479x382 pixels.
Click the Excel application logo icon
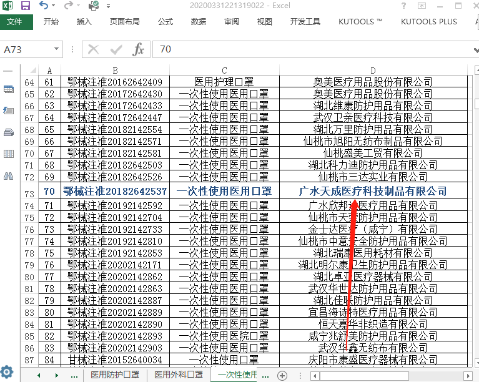tap(7, 6)
